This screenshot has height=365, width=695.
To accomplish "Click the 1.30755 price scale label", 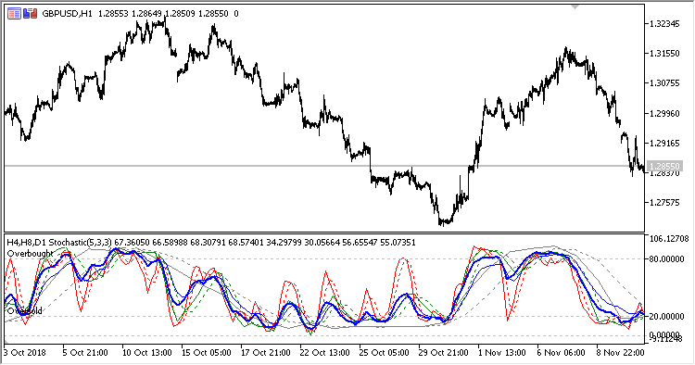I will coord(664,83).
